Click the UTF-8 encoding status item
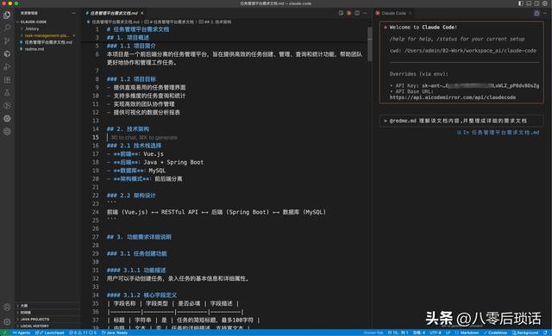This screenshot has width=552, height=336. [435, 333]
